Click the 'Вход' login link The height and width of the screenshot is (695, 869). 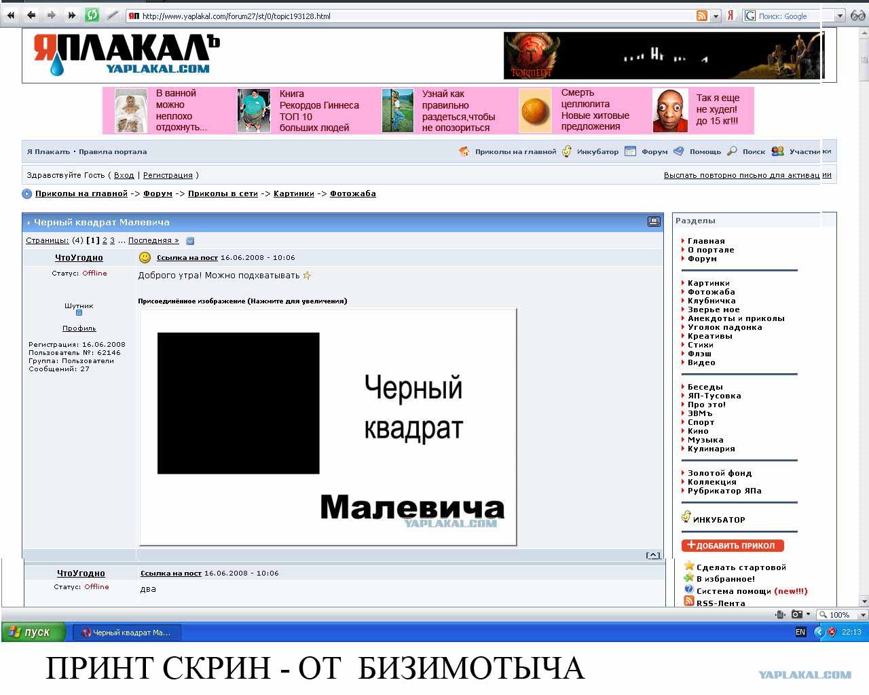124,175
